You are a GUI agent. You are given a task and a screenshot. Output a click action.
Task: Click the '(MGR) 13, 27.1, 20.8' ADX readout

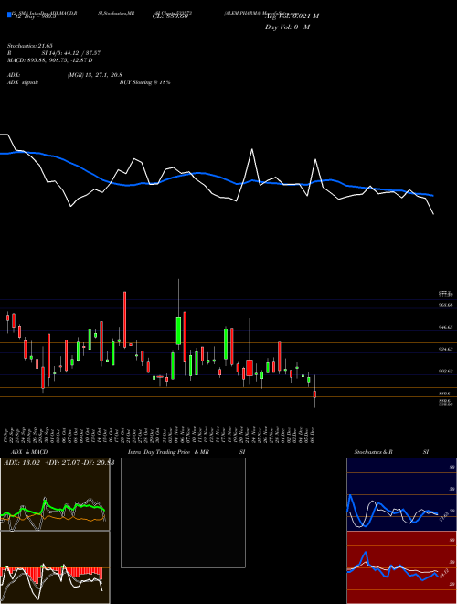click(94, 75)
